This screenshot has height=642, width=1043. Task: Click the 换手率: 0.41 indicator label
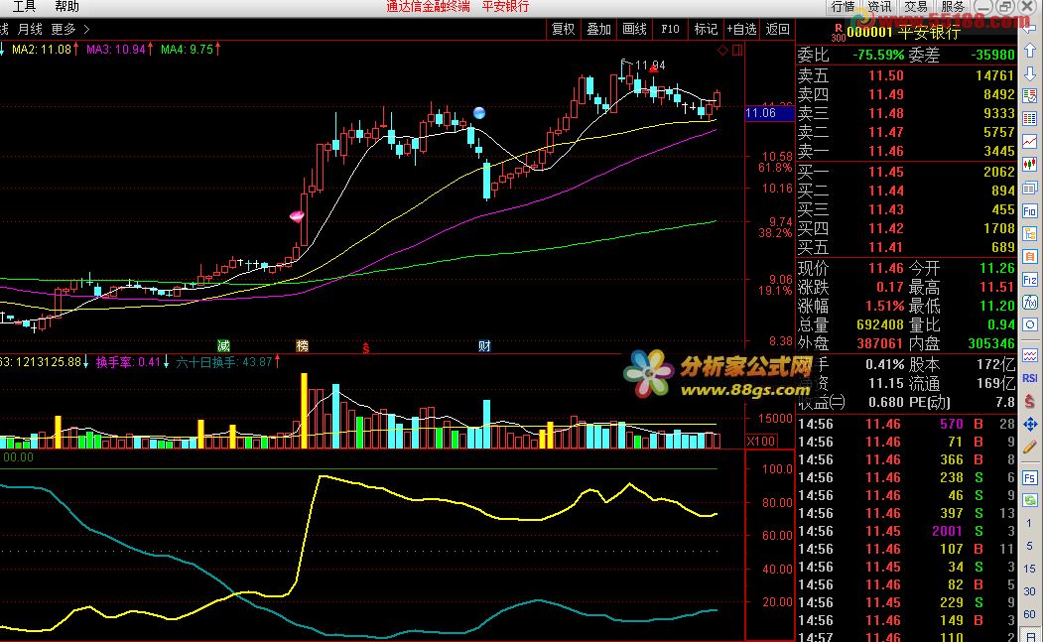click(x=128, y=362)
